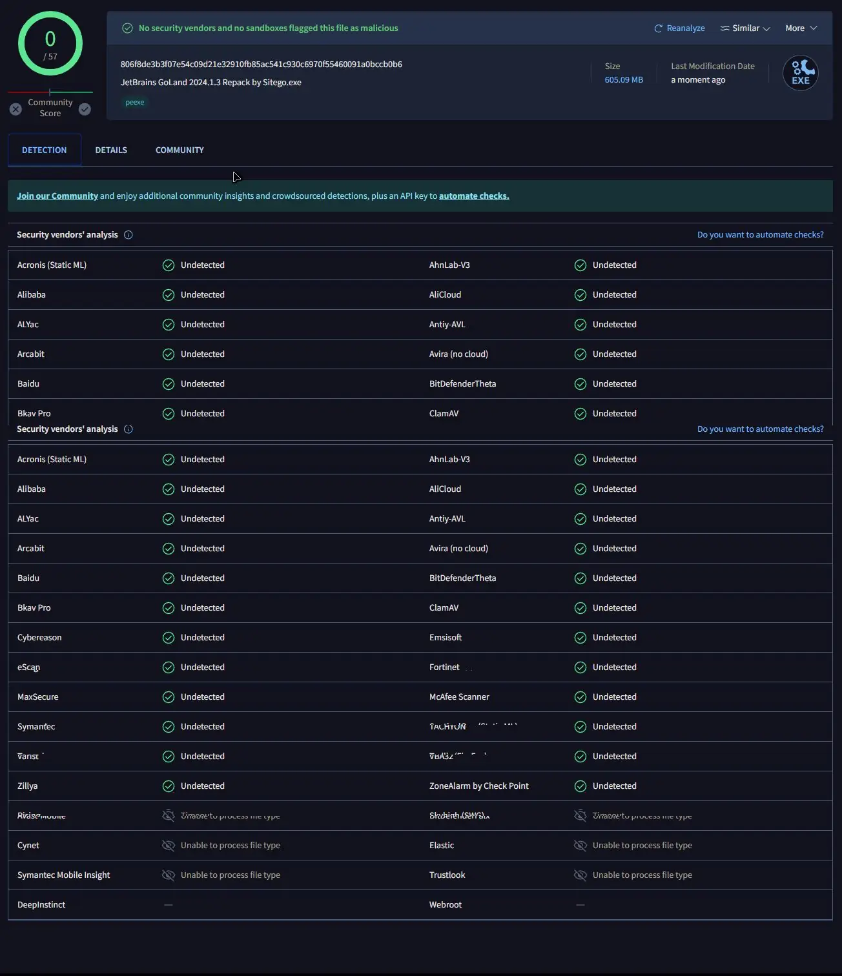Viewport: 842px width, 976px height.
Task: Click Cybereason's 'Undetected' status text
Action: (203, 638)
